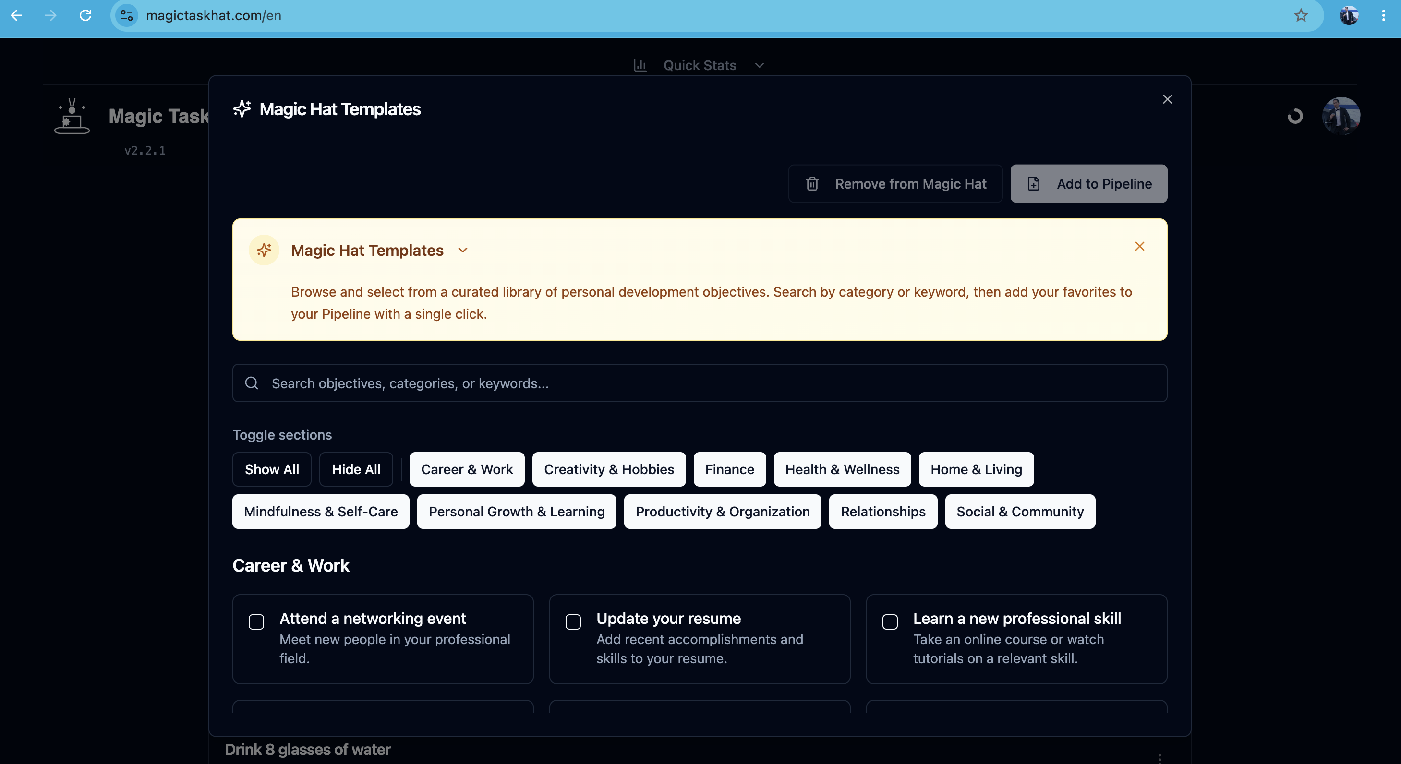This screenshot has width=1401, height=764.
Task: Click the search objectives input field
Action: click(x=700, y=383)
